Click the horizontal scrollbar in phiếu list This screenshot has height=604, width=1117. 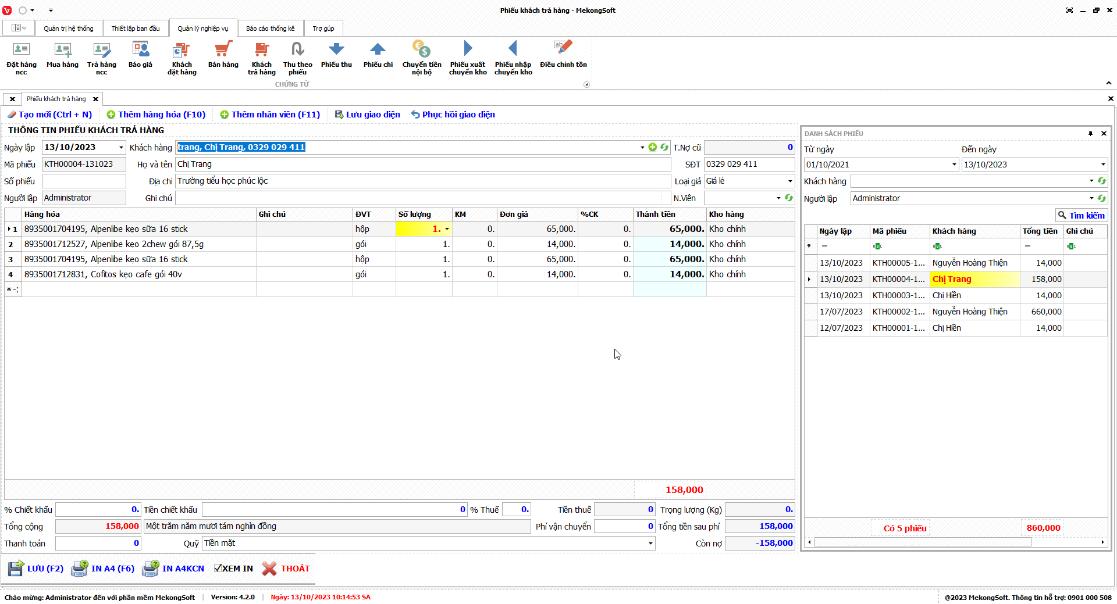[922, 542]
